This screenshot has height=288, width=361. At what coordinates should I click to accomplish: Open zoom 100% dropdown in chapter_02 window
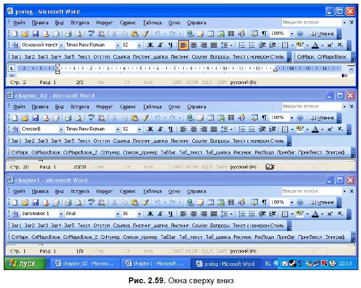292,118
